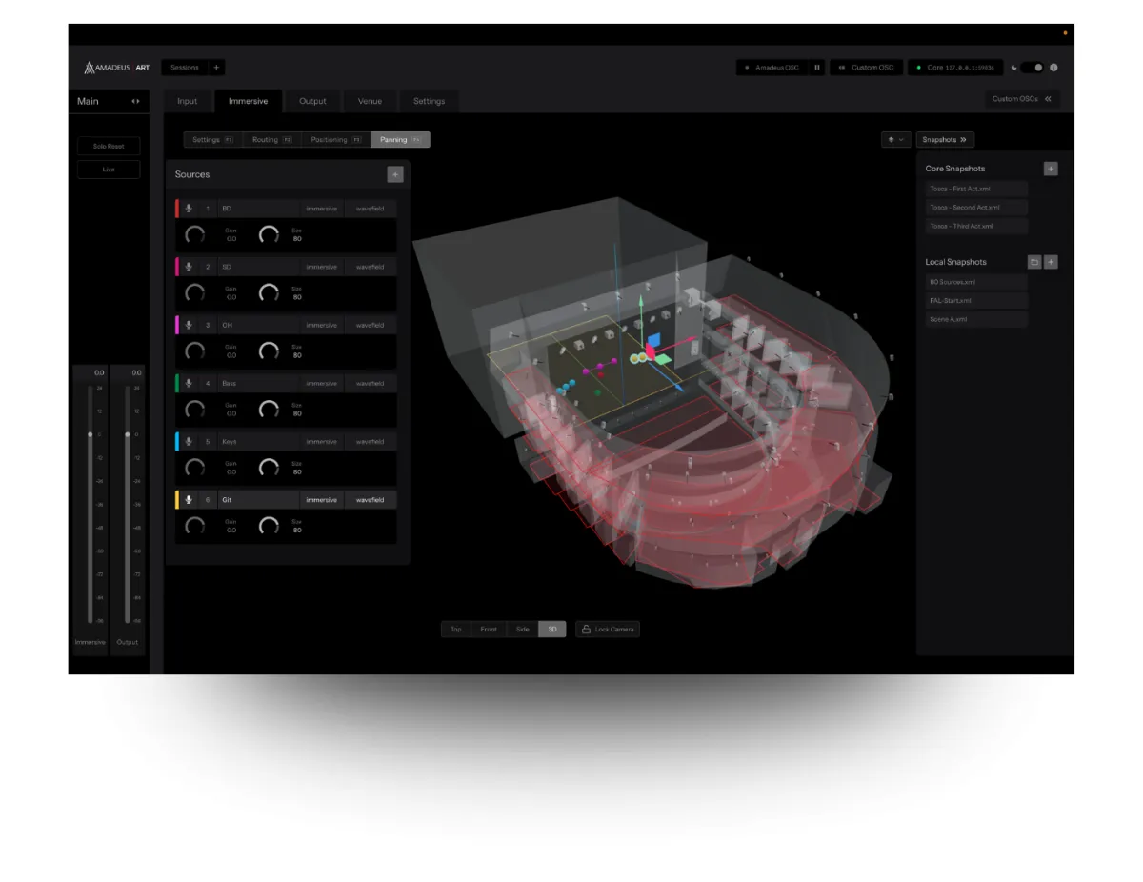Pause Amadeus OSC with the pause icon
Image resolution: width=1143 pixels, height=882 pixels.
816,68
